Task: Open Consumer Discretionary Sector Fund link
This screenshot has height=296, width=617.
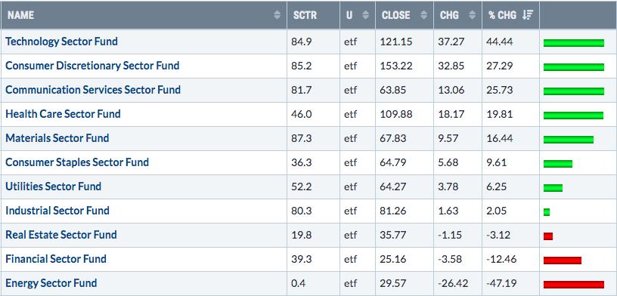Action: pyautogui.click(x=92, y=65)
